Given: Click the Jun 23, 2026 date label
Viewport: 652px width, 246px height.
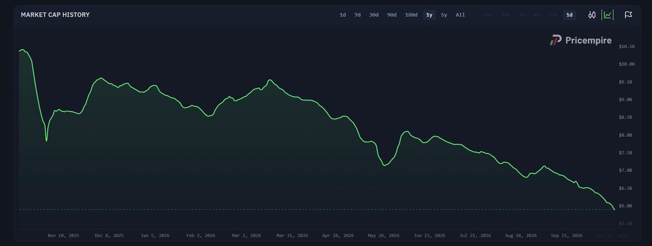Looking at the screenshot, I should (x=429, y=236).
